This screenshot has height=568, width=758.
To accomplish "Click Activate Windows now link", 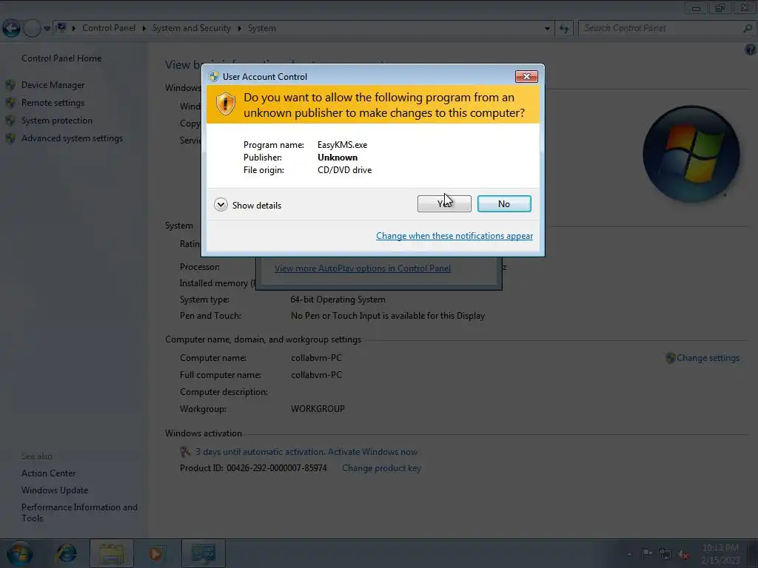I will pos(373,452).
